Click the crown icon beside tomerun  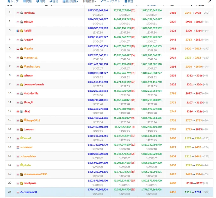click(x=22, y=129)
